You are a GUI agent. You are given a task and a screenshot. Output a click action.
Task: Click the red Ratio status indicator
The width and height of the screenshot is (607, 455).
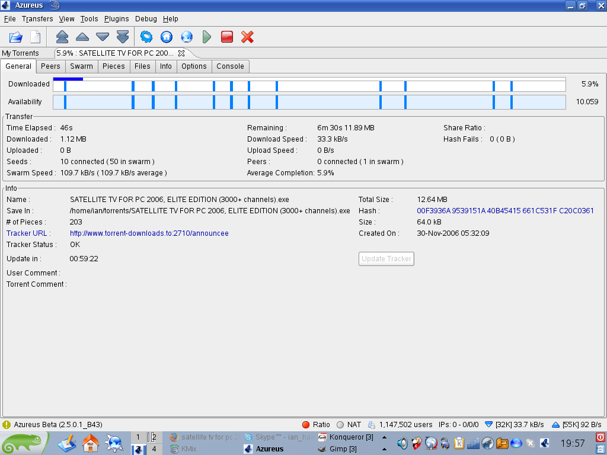(316, 425)
